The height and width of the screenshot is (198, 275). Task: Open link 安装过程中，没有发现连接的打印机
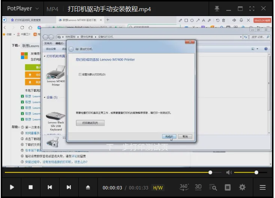[x=56, y=162]
